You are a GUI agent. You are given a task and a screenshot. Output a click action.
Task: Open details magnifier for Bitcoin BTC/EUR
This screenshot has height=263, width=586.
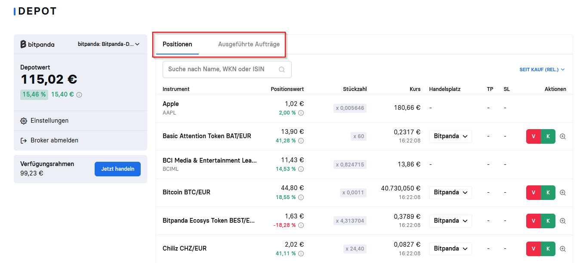pyautogui.click(x=563, y=193)
